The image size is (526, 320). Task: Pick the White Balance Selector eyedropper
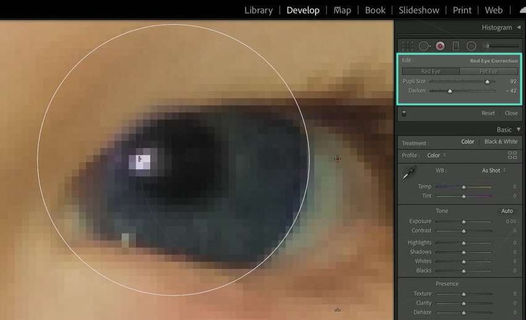coord(409,172)
